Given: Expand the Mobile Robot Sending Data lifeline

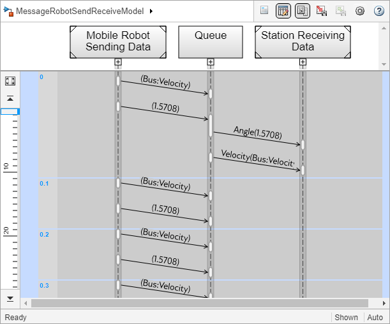Looking at the screenshot, I should pyautogui.click(x=118, y=62).
